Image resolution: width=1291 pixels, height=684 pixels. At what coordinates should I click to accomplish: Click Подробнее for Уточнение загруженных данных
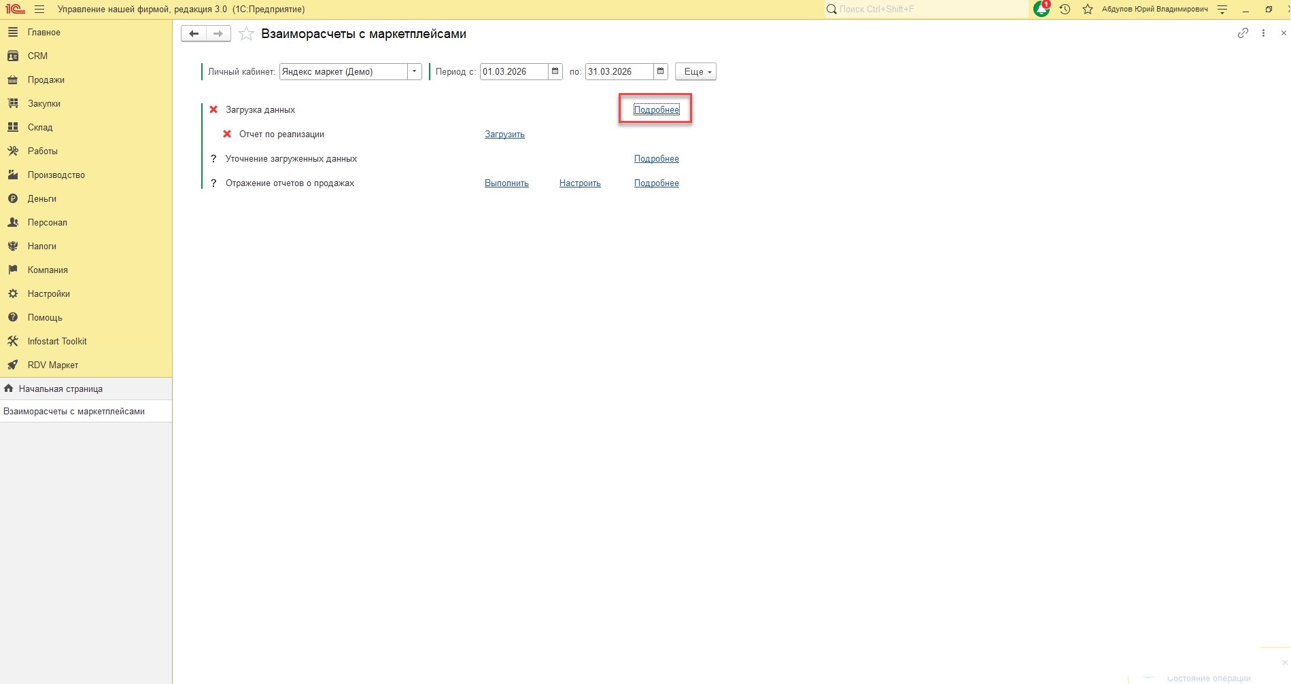pos(657,158)
